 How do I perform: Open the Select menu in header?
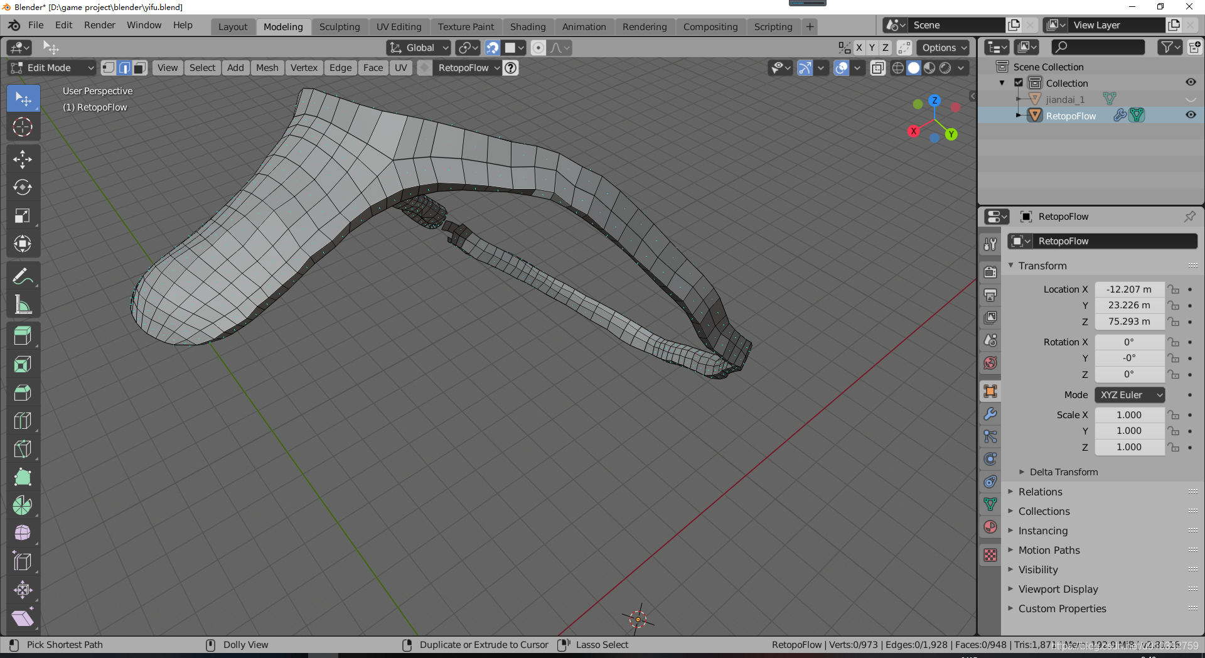coord(202,68)
